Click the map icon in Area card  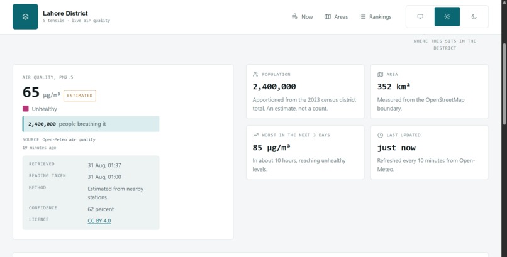tap(380, 74)
